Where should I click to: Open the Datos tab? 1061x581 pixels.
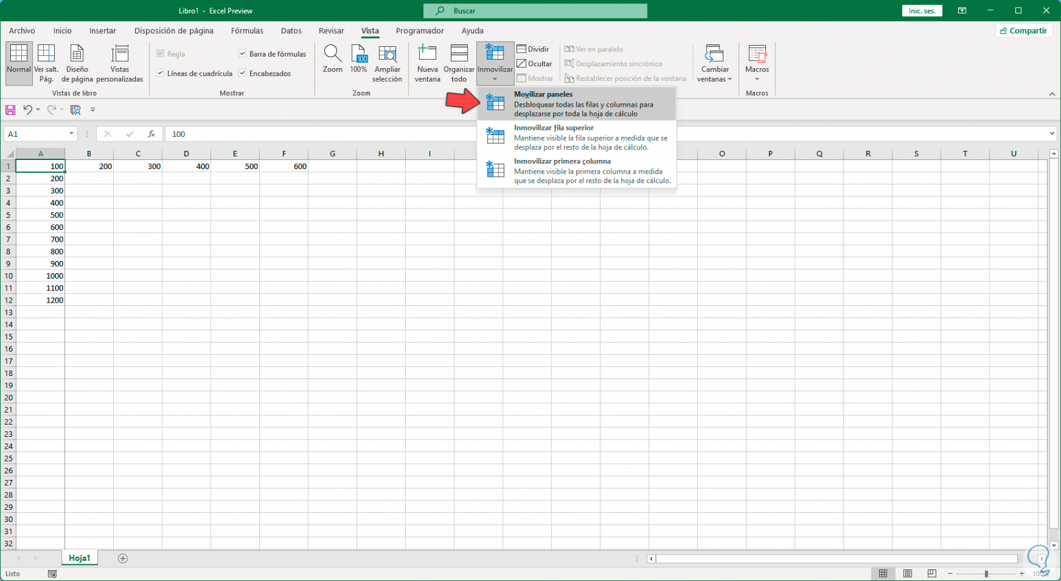coord(291,31)
